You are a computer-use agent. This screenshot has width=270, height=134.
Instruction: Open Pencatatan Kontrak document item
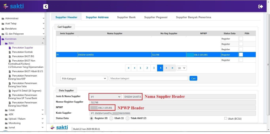(22, 52)
